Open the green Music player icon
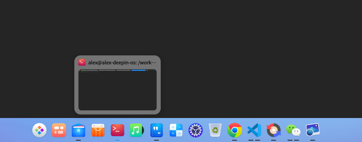 (137, 130)
